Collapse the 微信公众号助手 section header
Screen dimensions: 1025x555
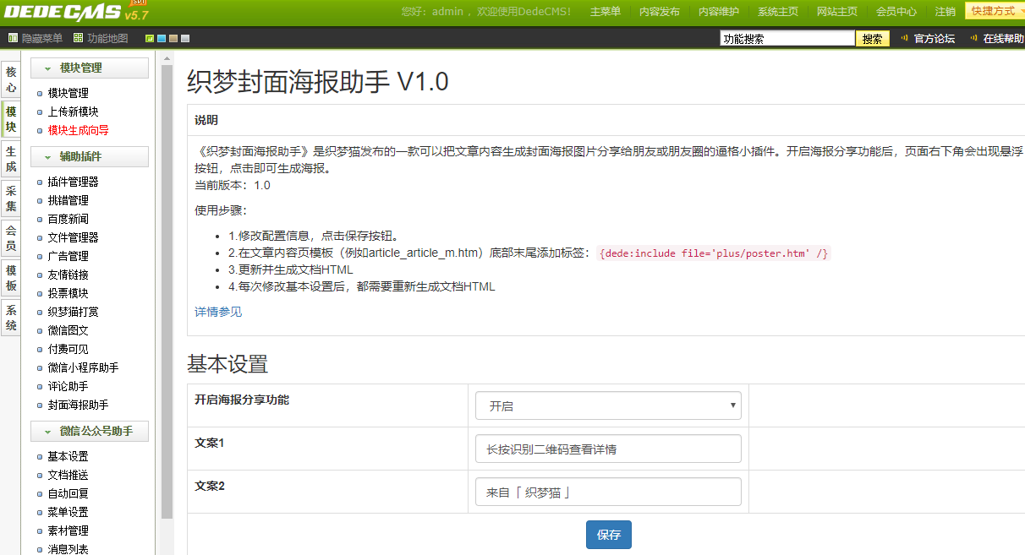[90, 431]
